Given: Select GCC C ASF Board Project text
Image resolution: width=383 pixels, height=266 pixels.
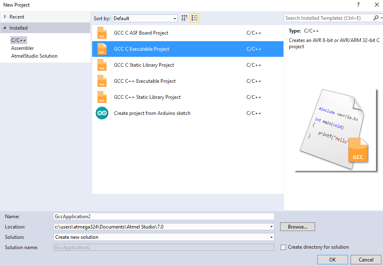Looking at the screenshot, I should coord(141,33).
